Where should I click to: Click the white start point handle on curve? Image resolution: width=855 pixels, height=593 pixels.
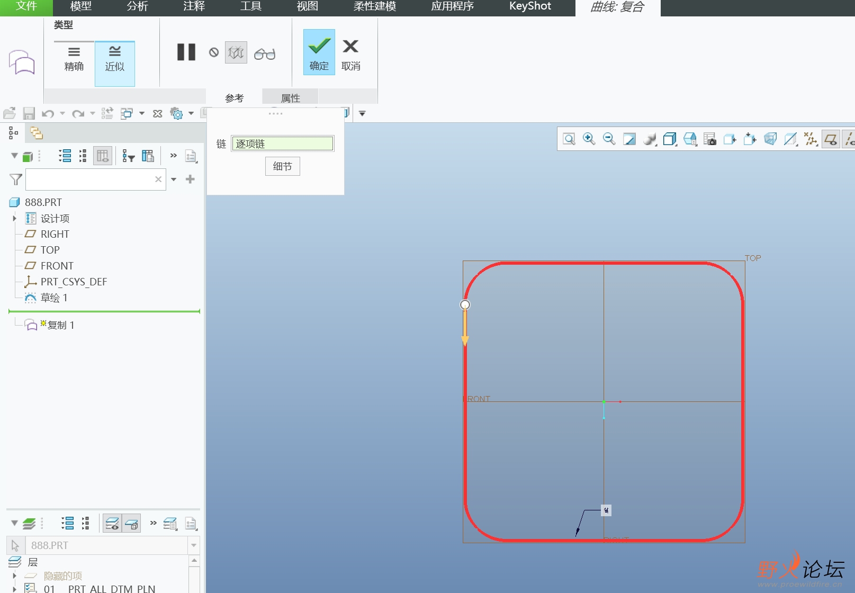click(x=465, y=304)
